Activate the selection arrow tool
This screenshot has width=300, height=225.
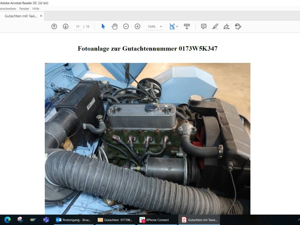[x=103, y=27]
